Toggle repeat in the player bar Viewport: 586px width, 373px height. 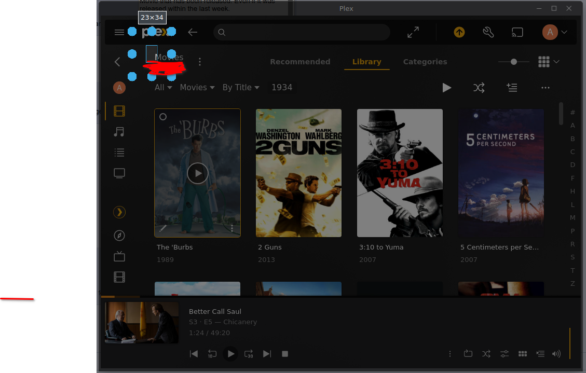point(468,354)
